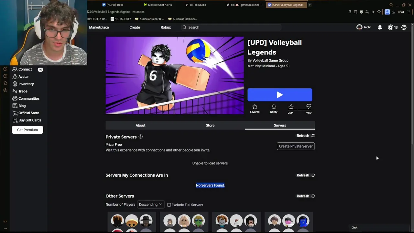The width and height of the screenshot is (414, 233).
Task: Click the selected 'No Servers Found.' text
Action: pos(210,185)
